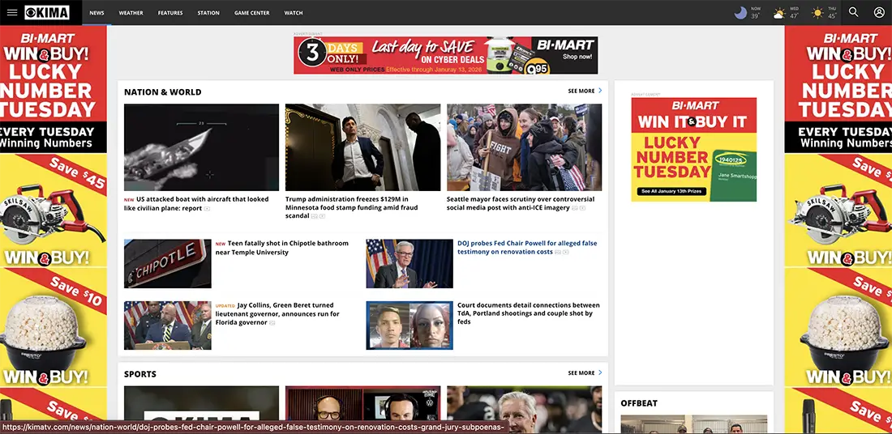Click See More in the Sports section
This screenshot has width=892, height=434.
[581, 373]
